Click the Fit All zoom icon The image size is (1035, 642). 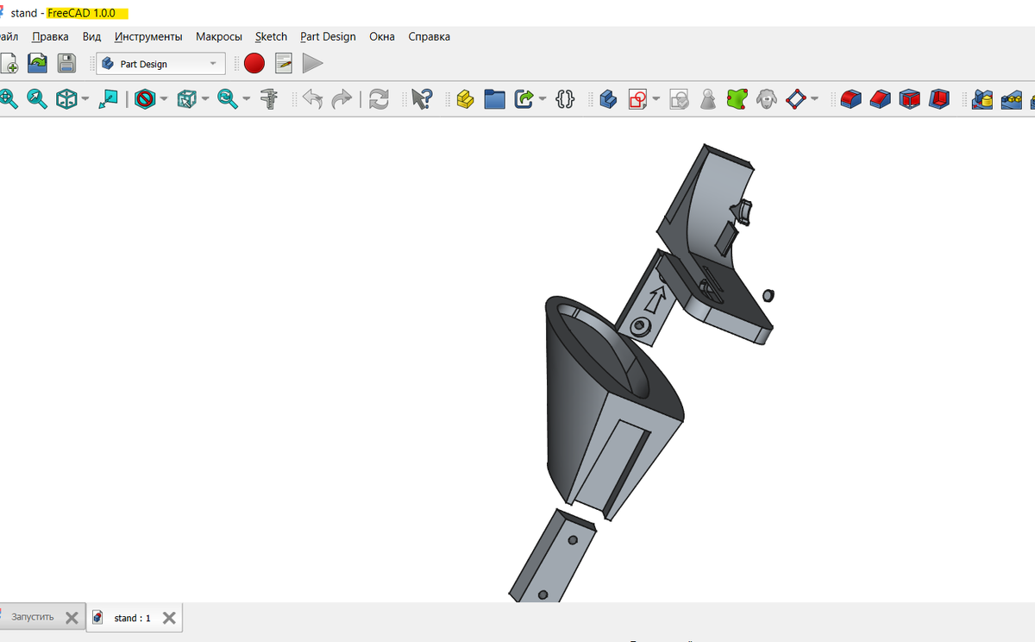pos(8,99)
